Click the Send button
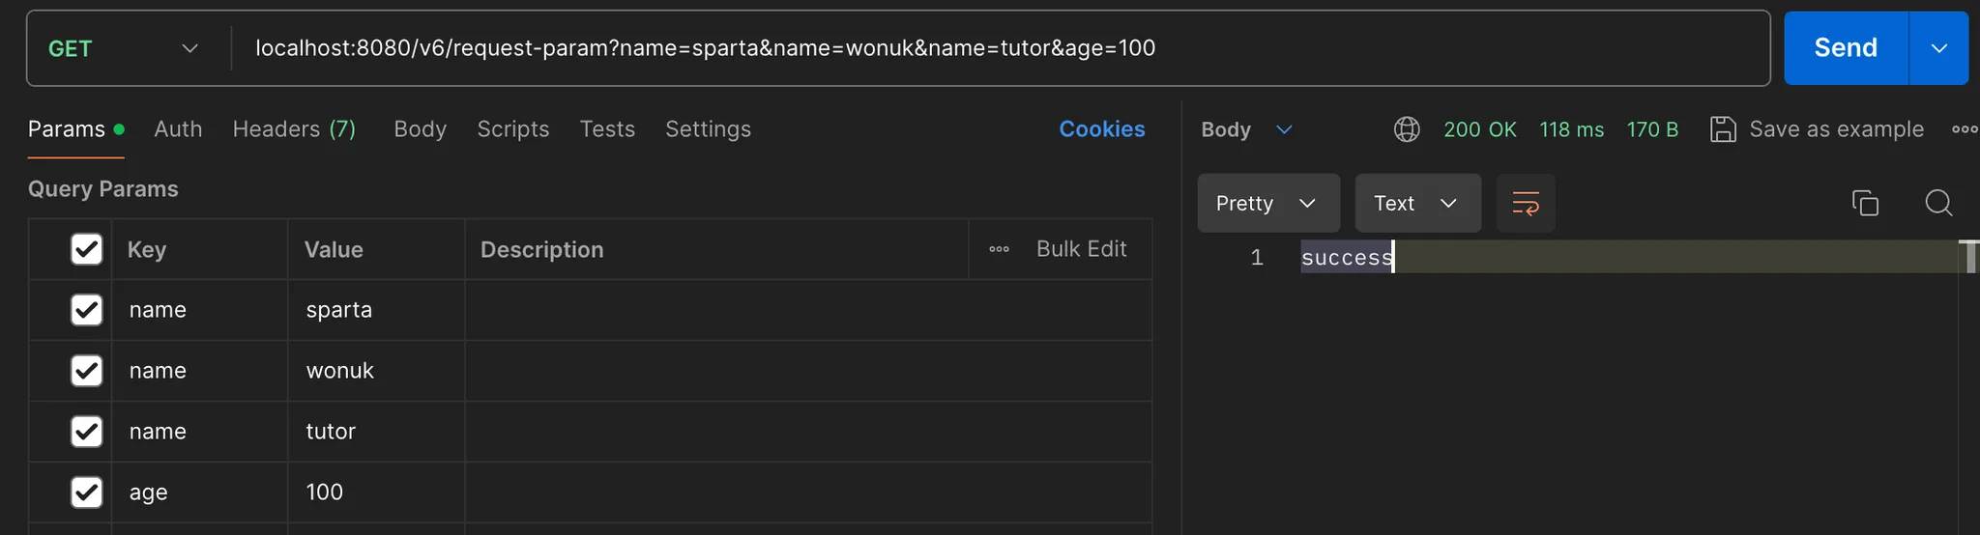This screenshot has height=535, width=1980. click(1846, 48)
